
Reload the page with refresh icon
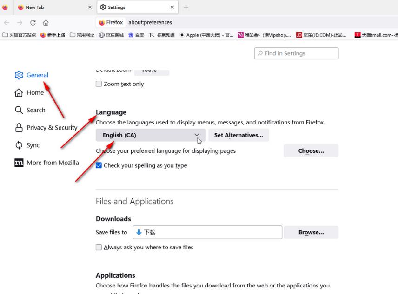click(x=33, y=23)
